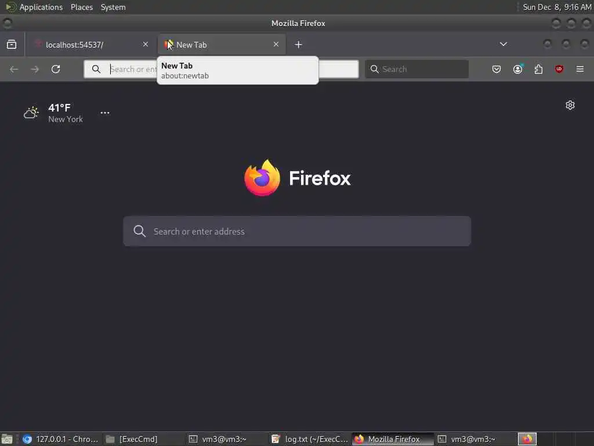Switch to the 127.0.0.1 - Chromium taskbar window

[60, 439]
